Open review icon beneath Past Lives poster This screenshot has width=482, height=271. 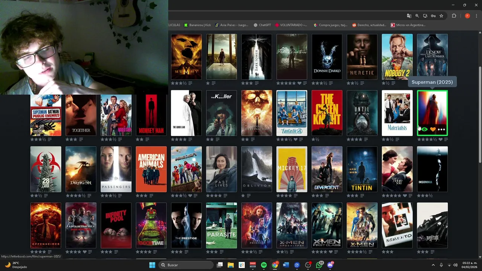pos(225,196)
